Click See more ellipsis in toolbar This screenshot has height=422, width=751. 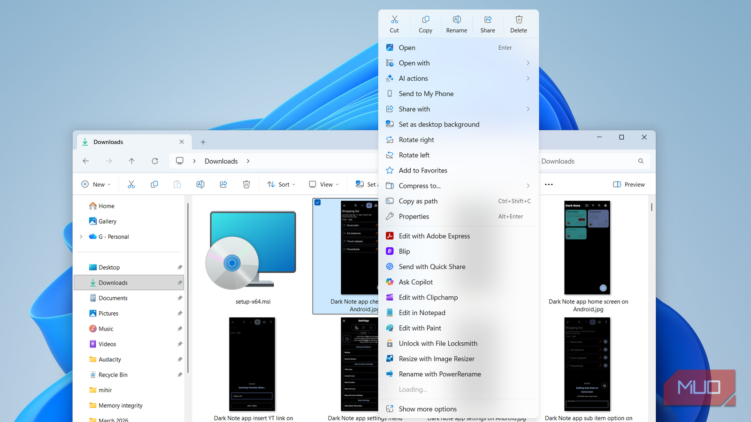coord(549,185)
